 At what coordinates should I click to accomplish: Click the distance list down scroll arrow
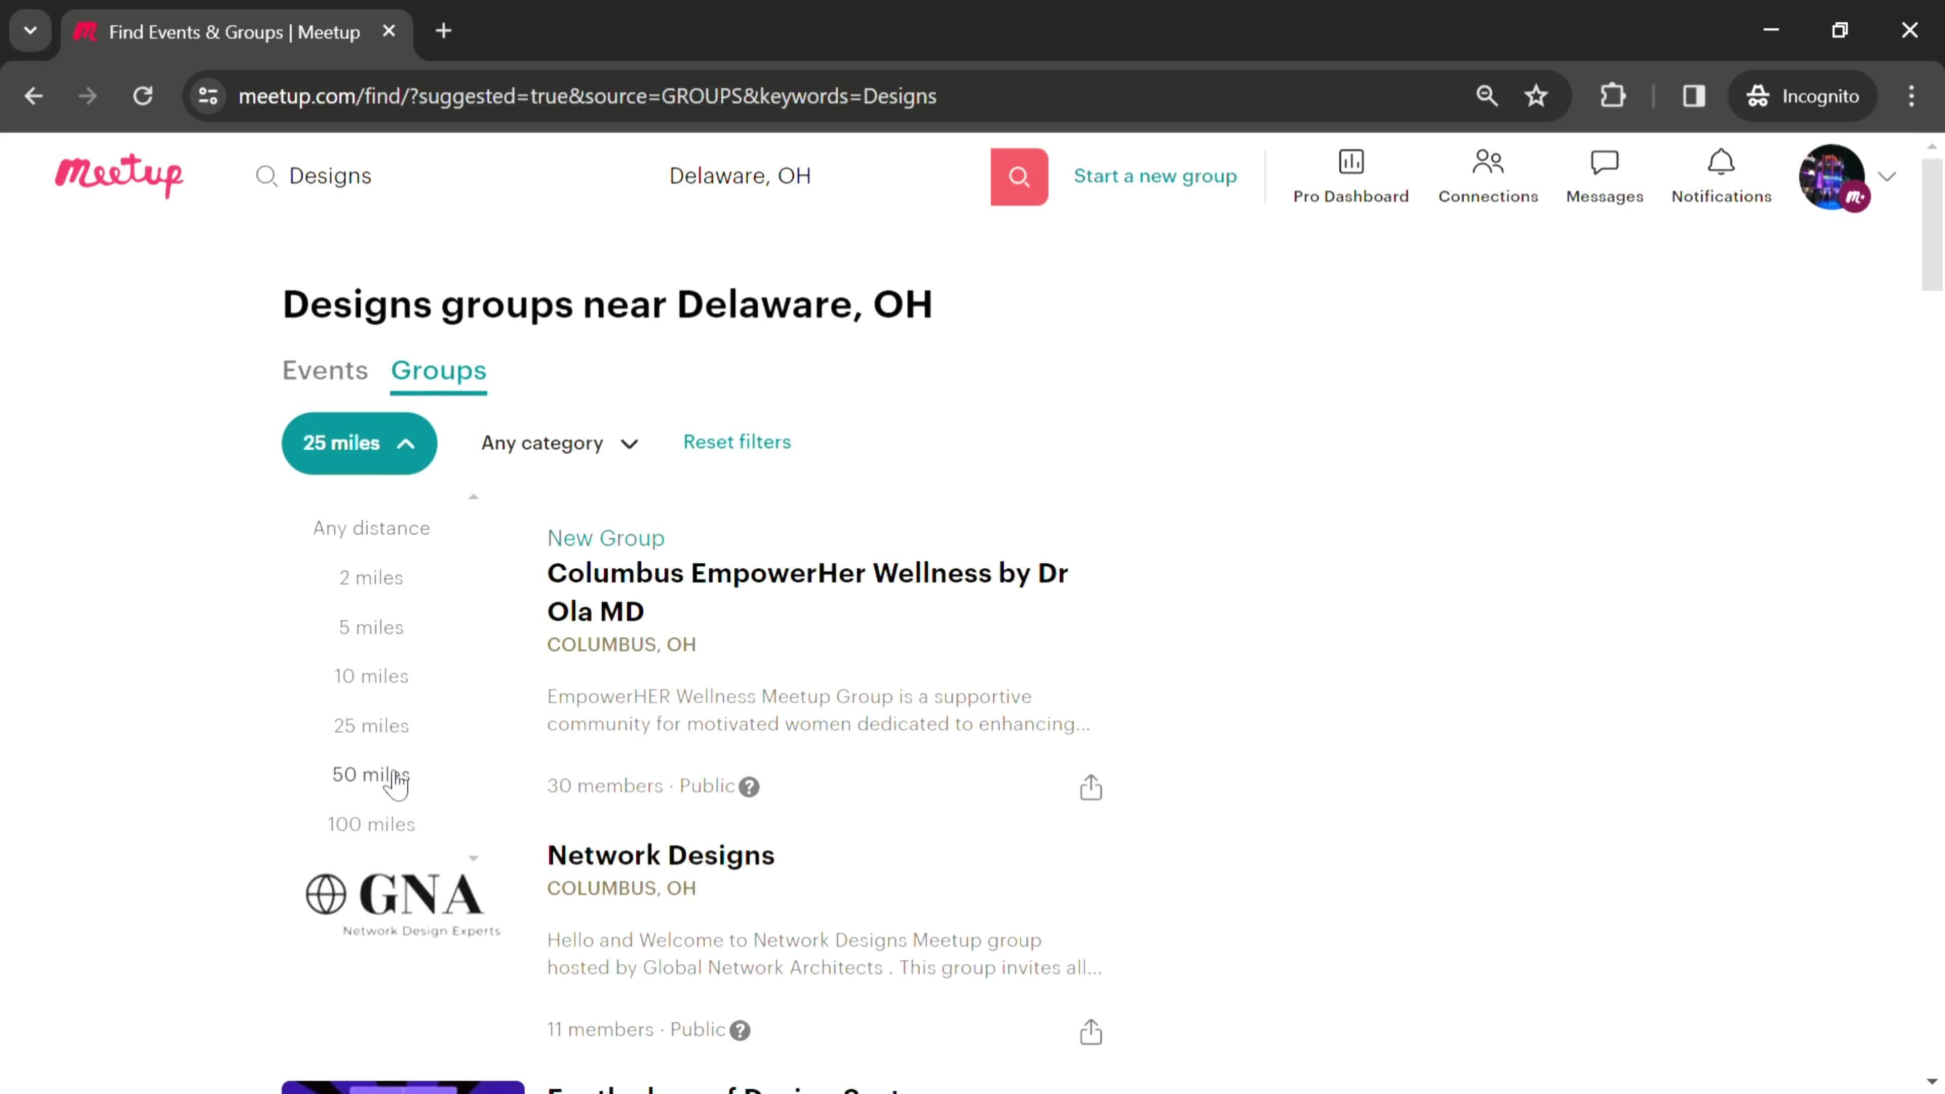pos(474,858)
